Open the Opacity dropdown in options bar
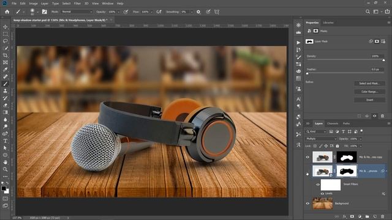The height and width of the screenshot is (220, 392). point(118,12)
